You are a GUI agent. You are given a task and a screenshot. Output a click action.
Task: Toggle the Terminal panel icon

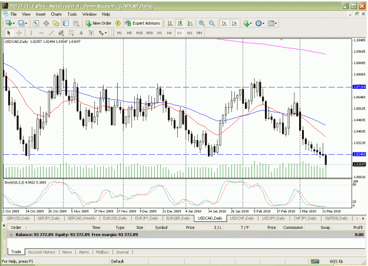[66, 23]
